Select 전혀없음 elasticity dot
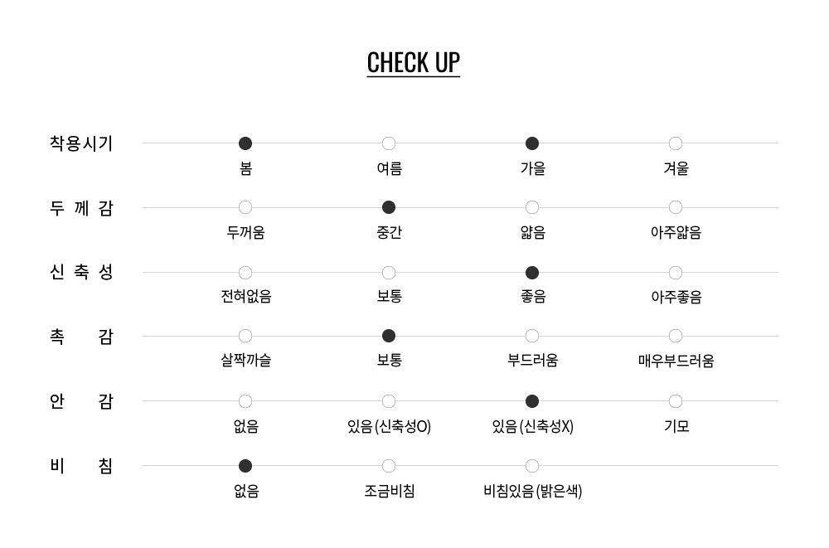Screen dimensions: 829x548 coord(245,273)
